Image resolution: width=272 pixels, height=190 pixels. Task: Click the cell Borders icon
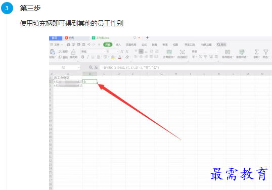(x=99, y=57)
